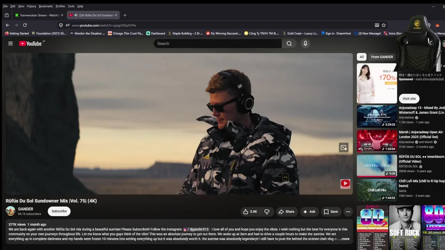Open a new browser tab
This screenshot has width=445, height=250.
[125, 15]
